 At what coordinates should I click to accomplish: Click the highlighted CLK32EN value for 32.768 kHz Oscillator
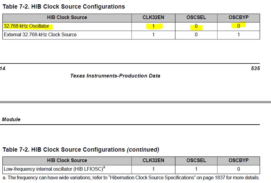(x=153, y=26)
